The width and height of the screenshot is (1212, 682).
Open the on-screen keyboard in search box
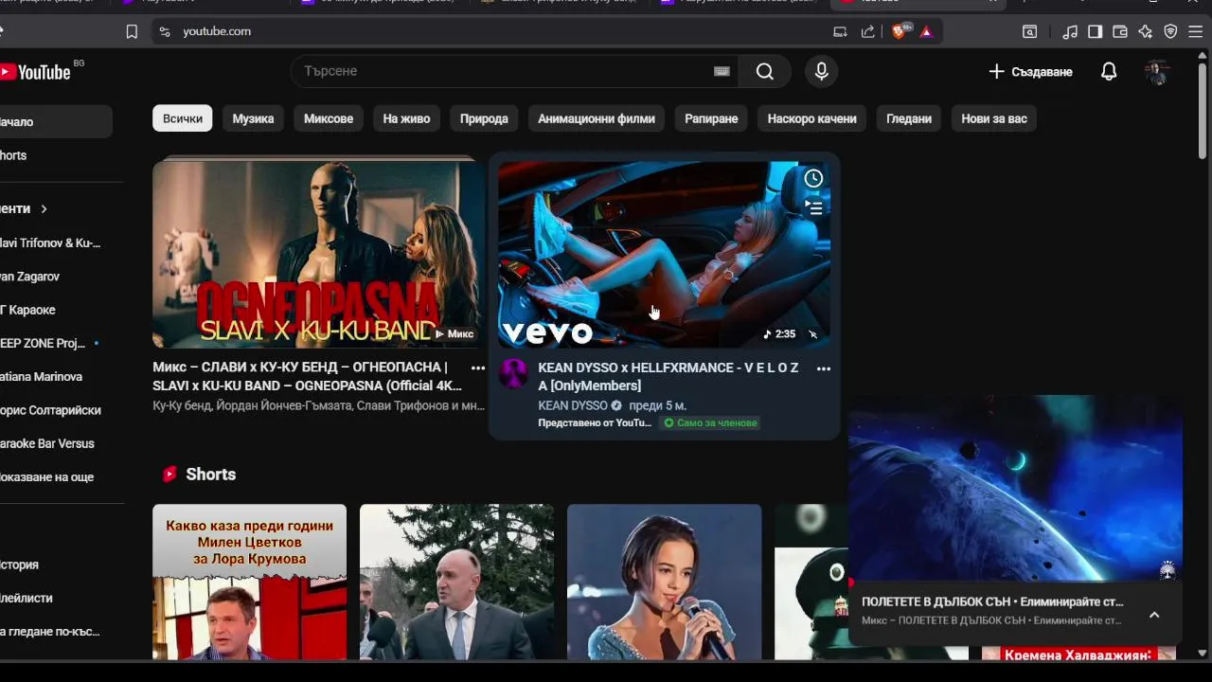tap(722, 71)
